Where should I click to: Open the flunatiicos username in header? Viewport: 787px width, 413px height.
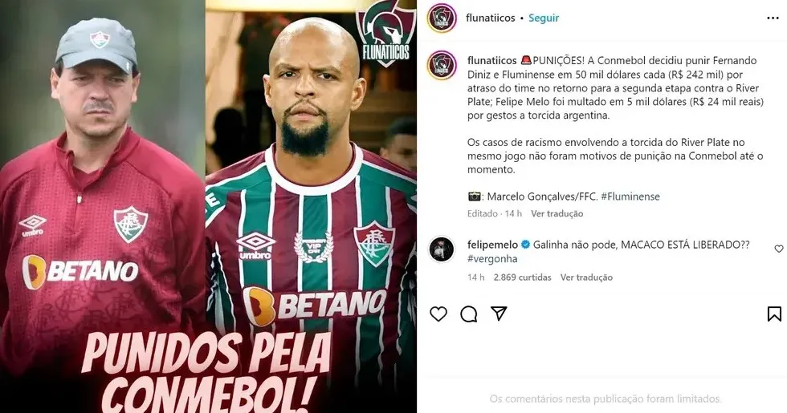coord(491,18)
